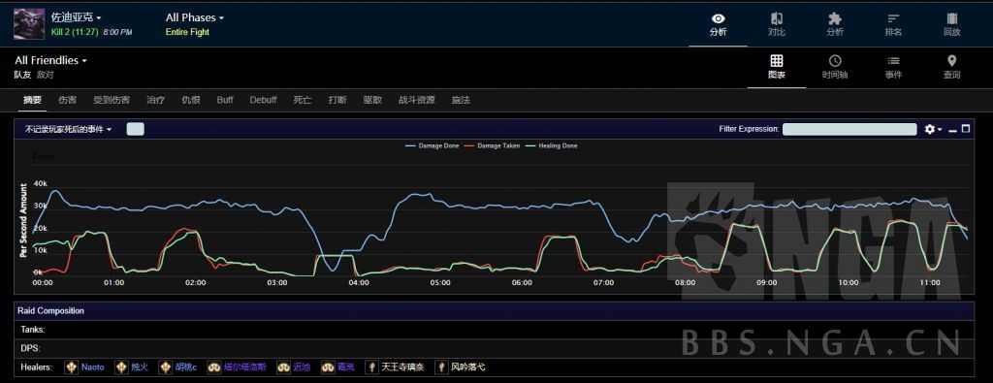Open the 佐迪亚克 boss selector dropdown

[x=76, y=17]
